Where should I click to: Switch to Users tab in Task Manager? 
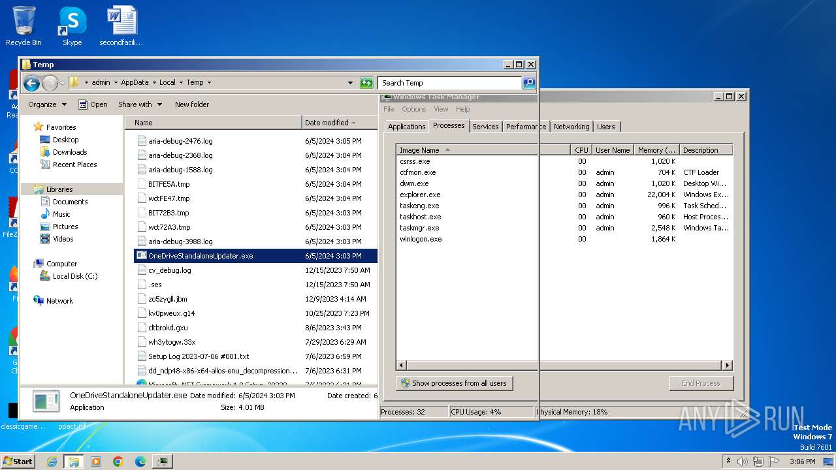click(606, 127)
